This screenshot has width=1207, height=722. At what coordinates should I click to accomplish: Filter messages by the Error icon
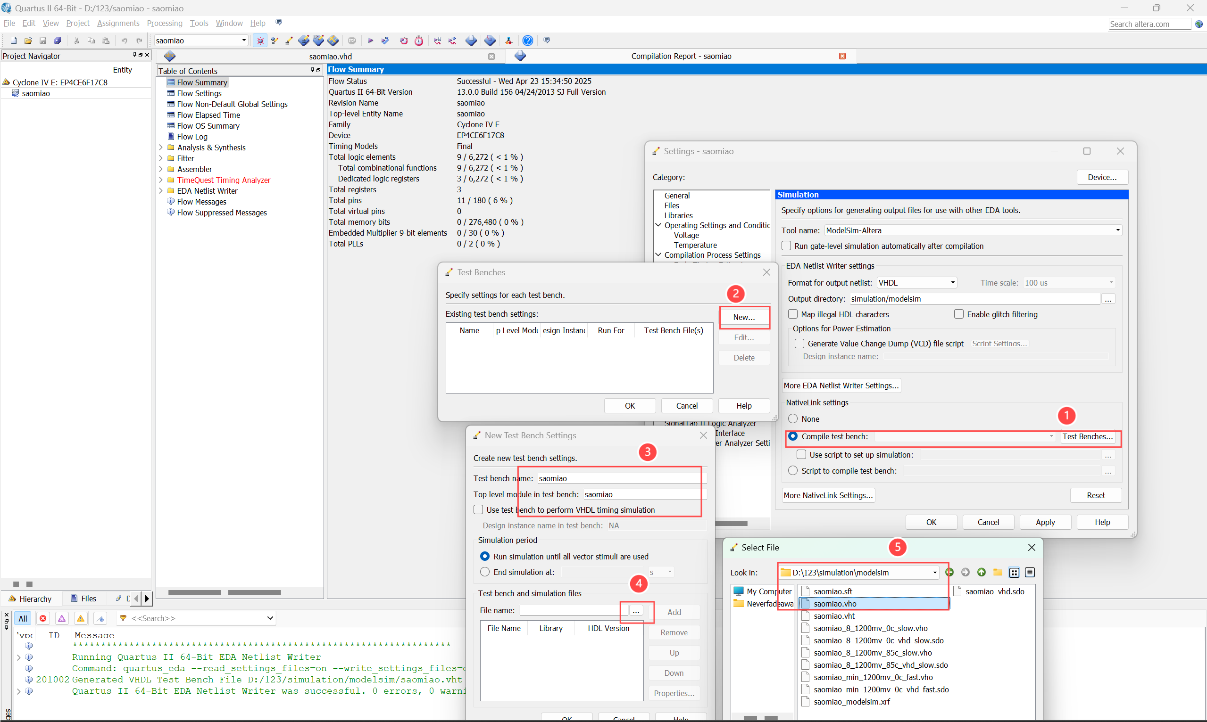43,618
